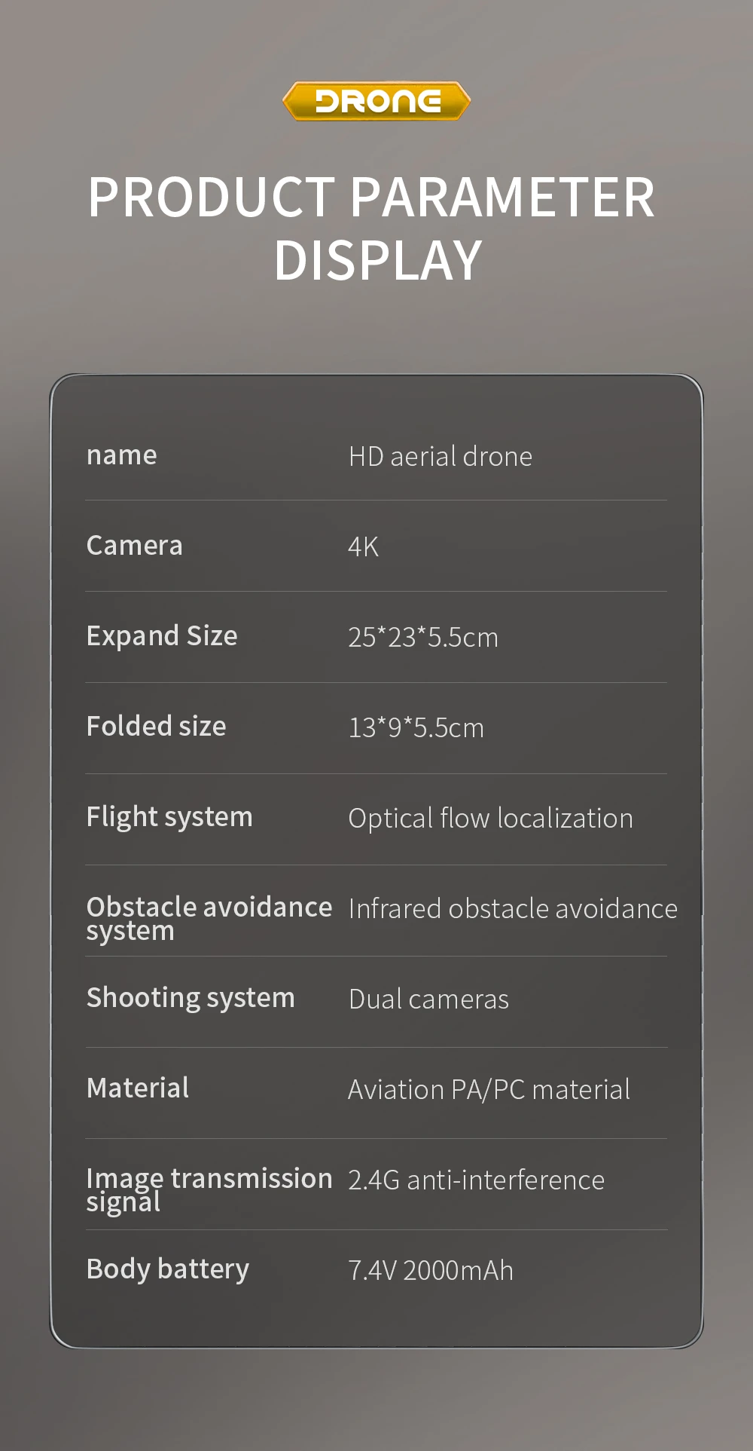Click the Optical flow localization text
753x1451 pixels.
[490, 819]
